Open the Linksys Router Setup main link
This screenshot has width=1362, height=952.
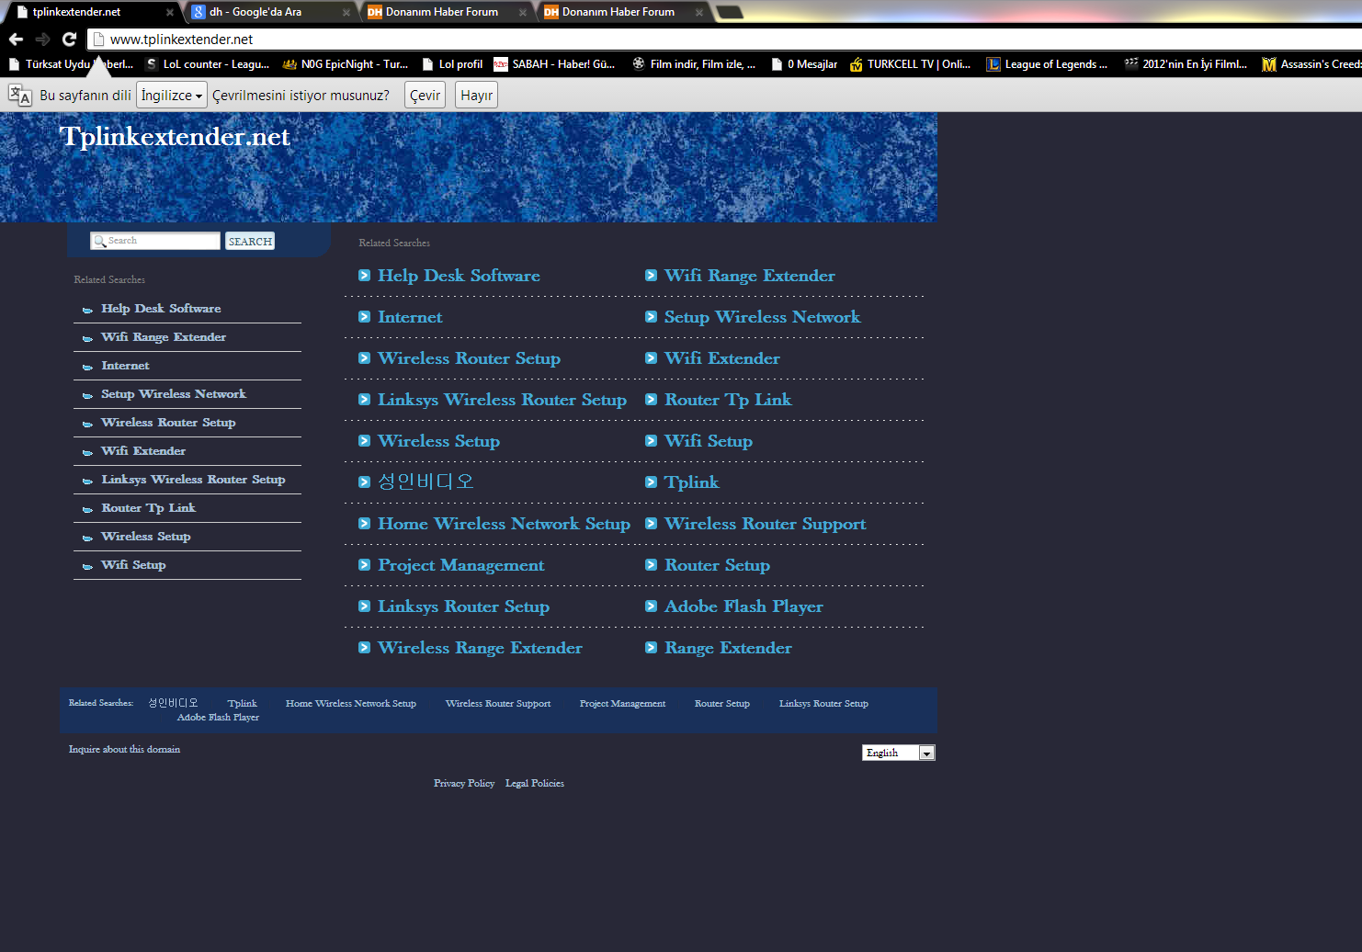tap(463, 606)
